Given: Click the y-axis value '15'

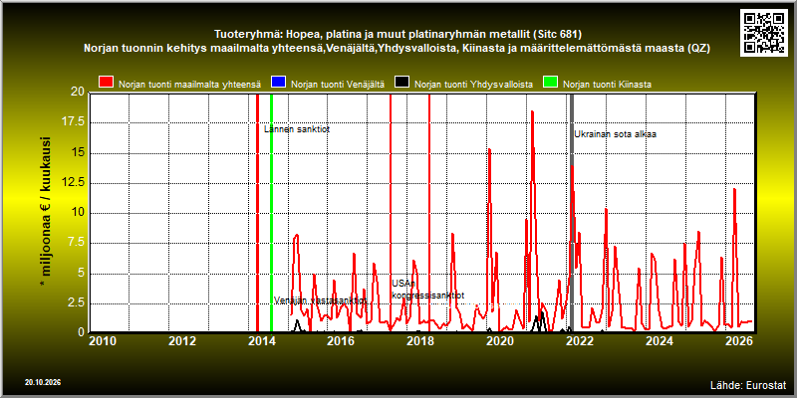Looking at the screenshot, I should (x=78, y=153).
